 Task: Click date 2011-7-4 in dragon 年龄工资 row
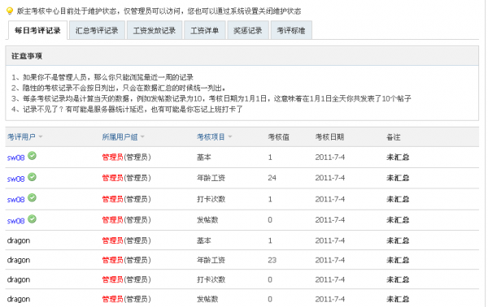(330, 260)
